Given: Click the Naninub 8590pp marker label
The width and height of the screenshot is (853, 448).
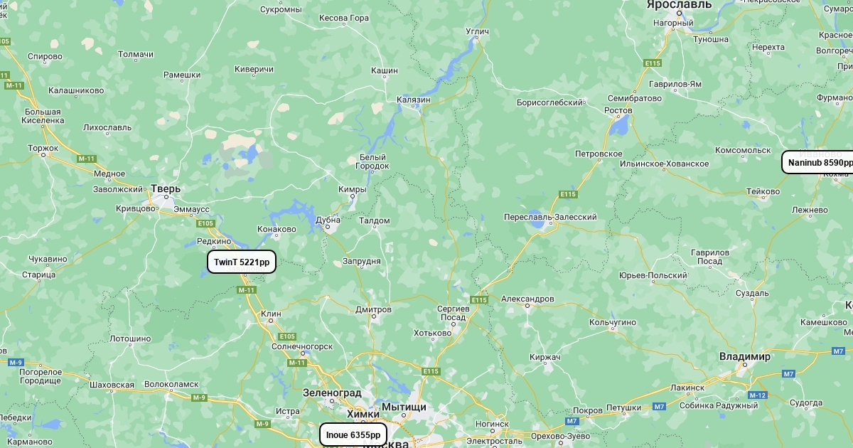Looking at the screenshot, I should pyautogui.click(x=819, y=162).
